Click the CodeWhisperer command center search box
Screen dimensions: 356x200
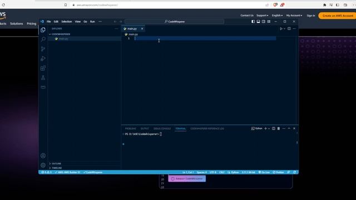coord(174,22)
